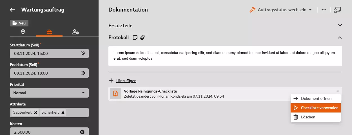Select Checkliste verwenden from the menu
This screenshot has height=135, width=352.
tap(316, 108)
